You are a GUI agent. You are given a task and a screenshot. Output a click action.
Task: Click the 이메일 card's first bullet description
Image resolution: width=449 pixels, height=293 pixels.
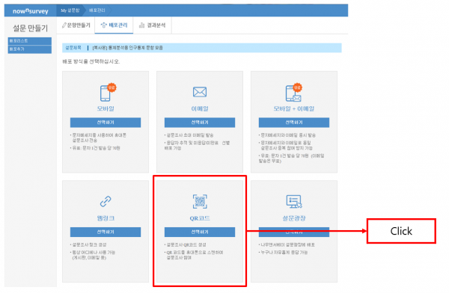coord(189,135)
